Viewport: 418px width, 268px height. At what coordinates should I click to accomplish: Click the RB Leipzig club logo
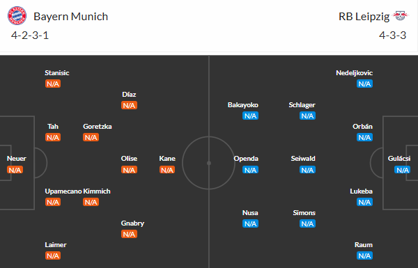tap(401, 15)
